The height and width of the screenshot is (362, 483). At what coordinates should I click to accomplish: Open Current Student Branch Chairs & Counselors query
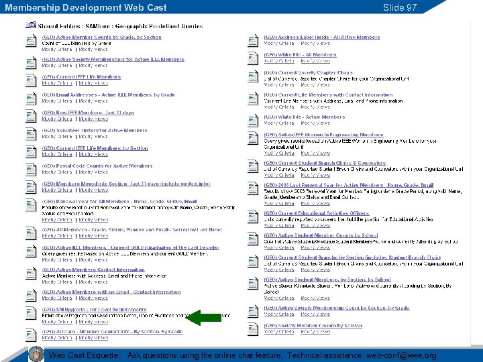tap(325, 163)
